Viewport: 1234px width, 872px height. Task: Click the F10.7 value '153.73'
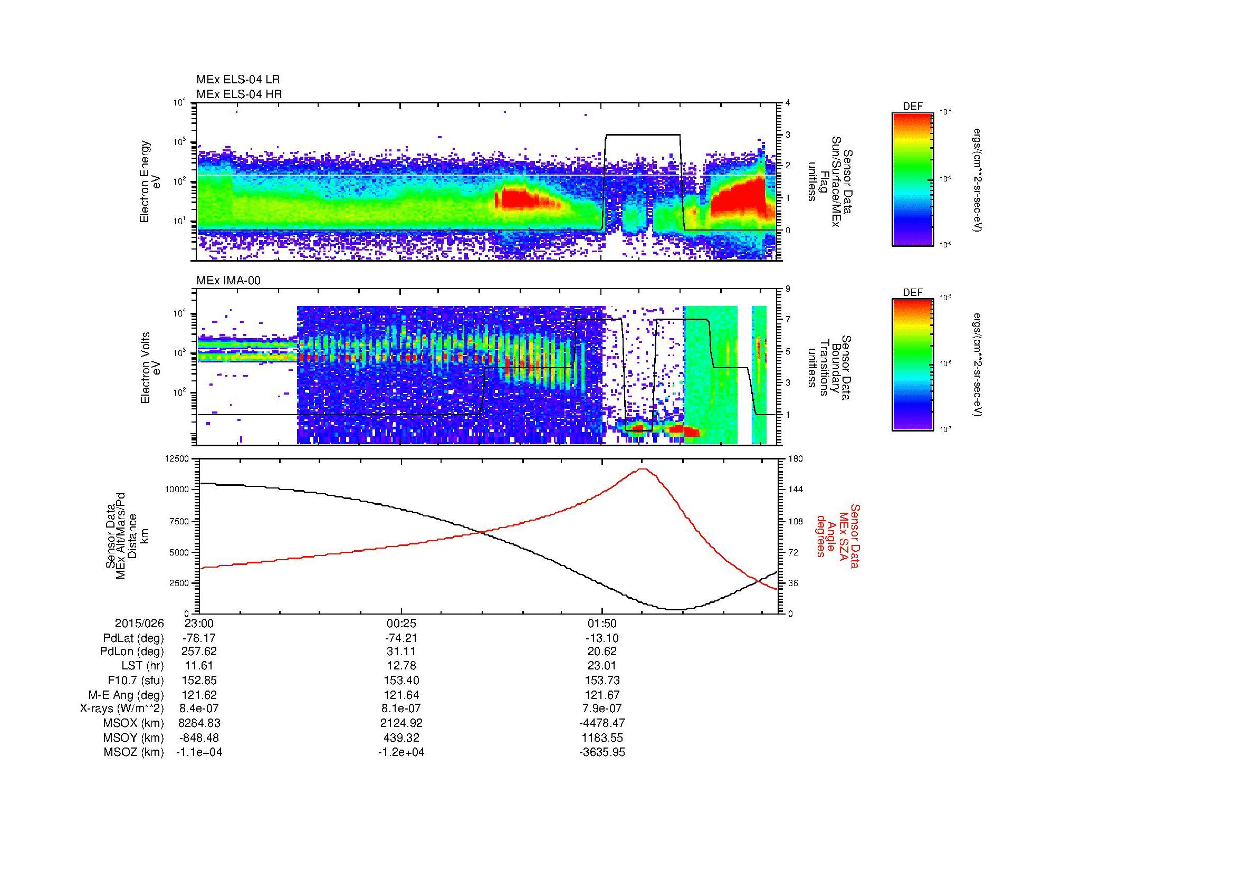[602, 680]
